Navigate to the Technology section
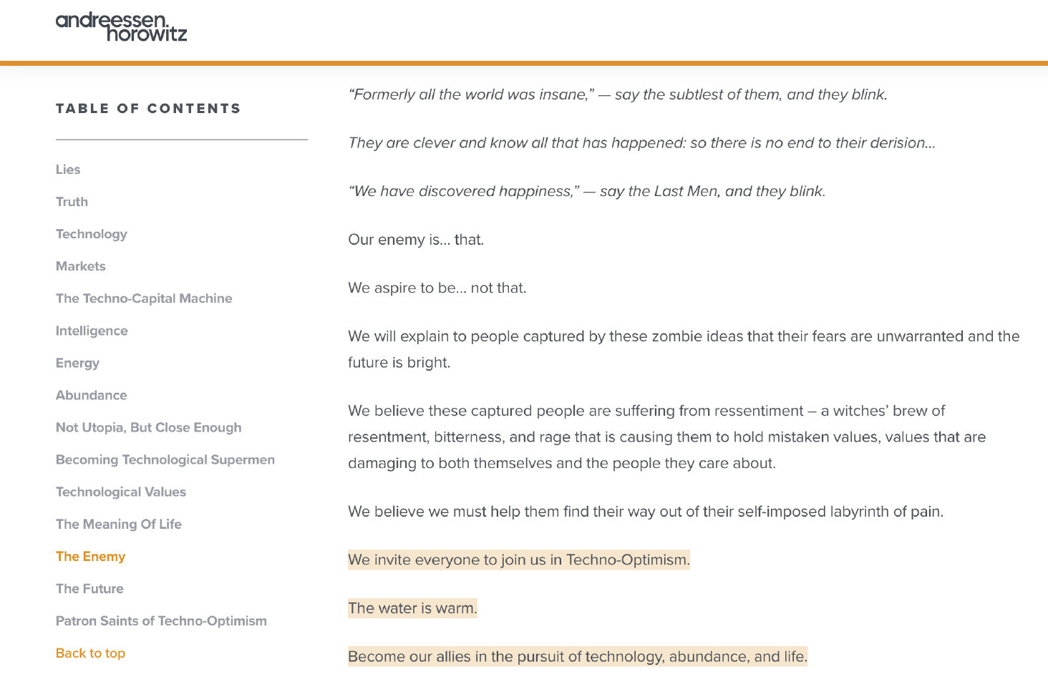Viewport: 1048px width, 687px height. point(91,234)
